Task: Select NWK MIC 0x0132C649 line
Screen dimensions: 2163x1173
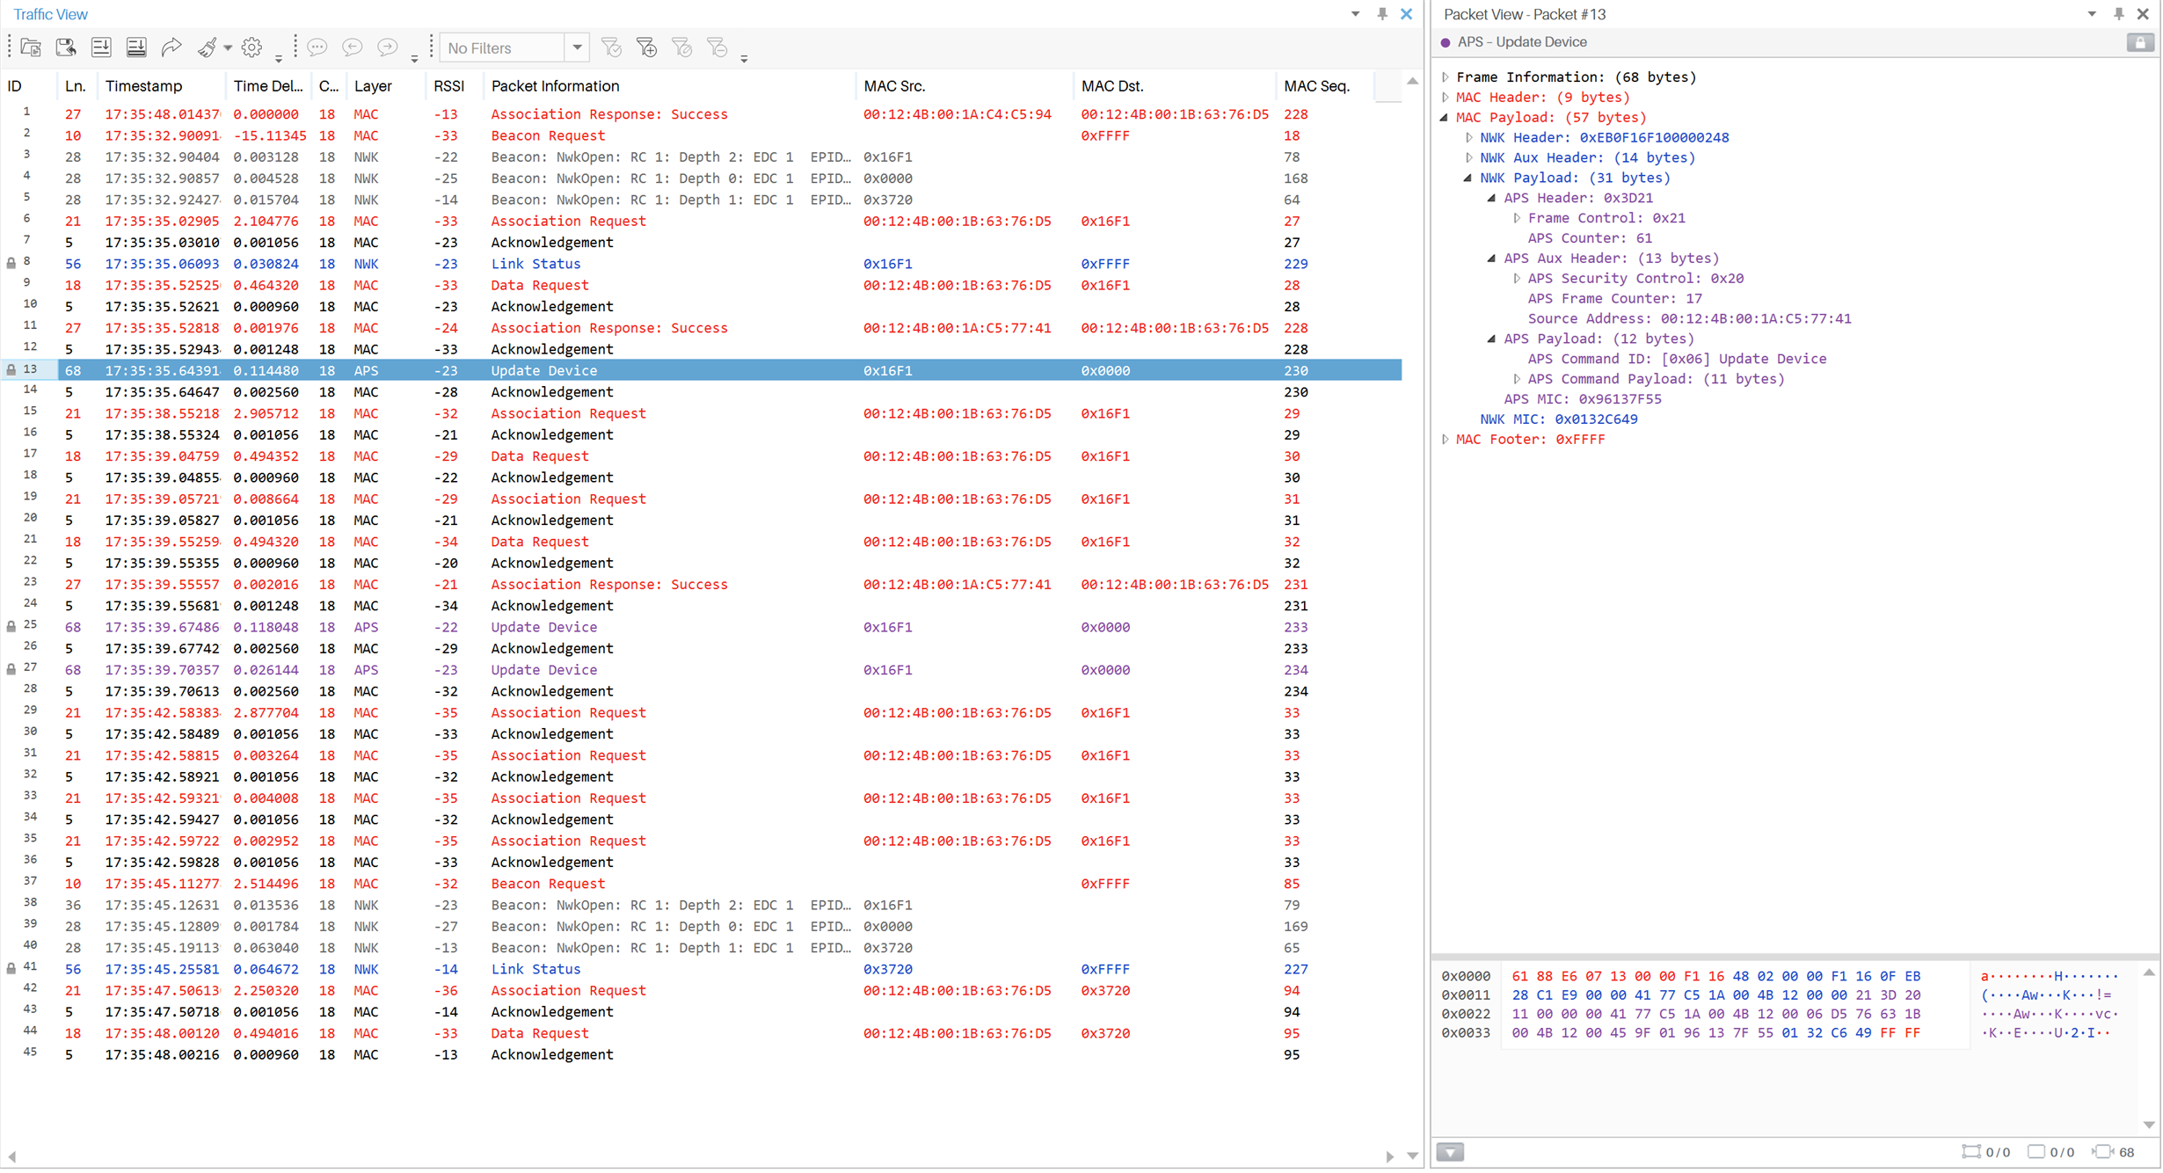Action: click(x=1558, y=419)
